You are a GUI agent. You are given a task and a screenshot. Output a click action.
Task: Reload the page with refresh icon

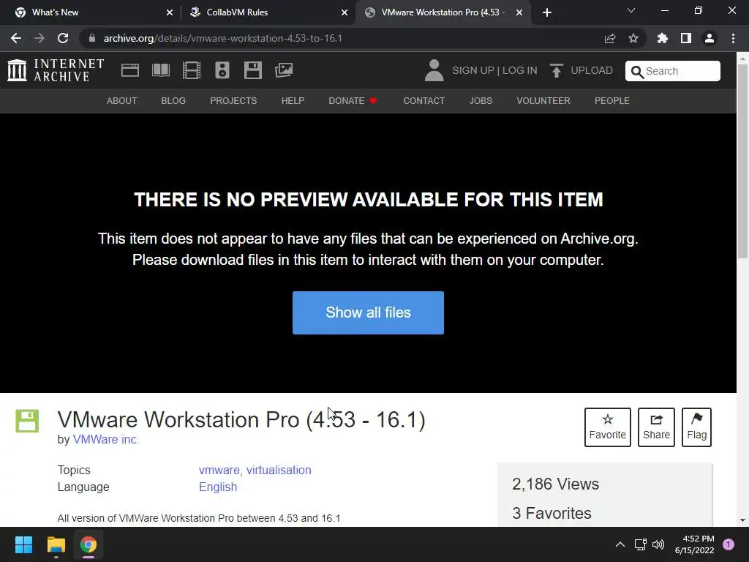coord(63,38)
